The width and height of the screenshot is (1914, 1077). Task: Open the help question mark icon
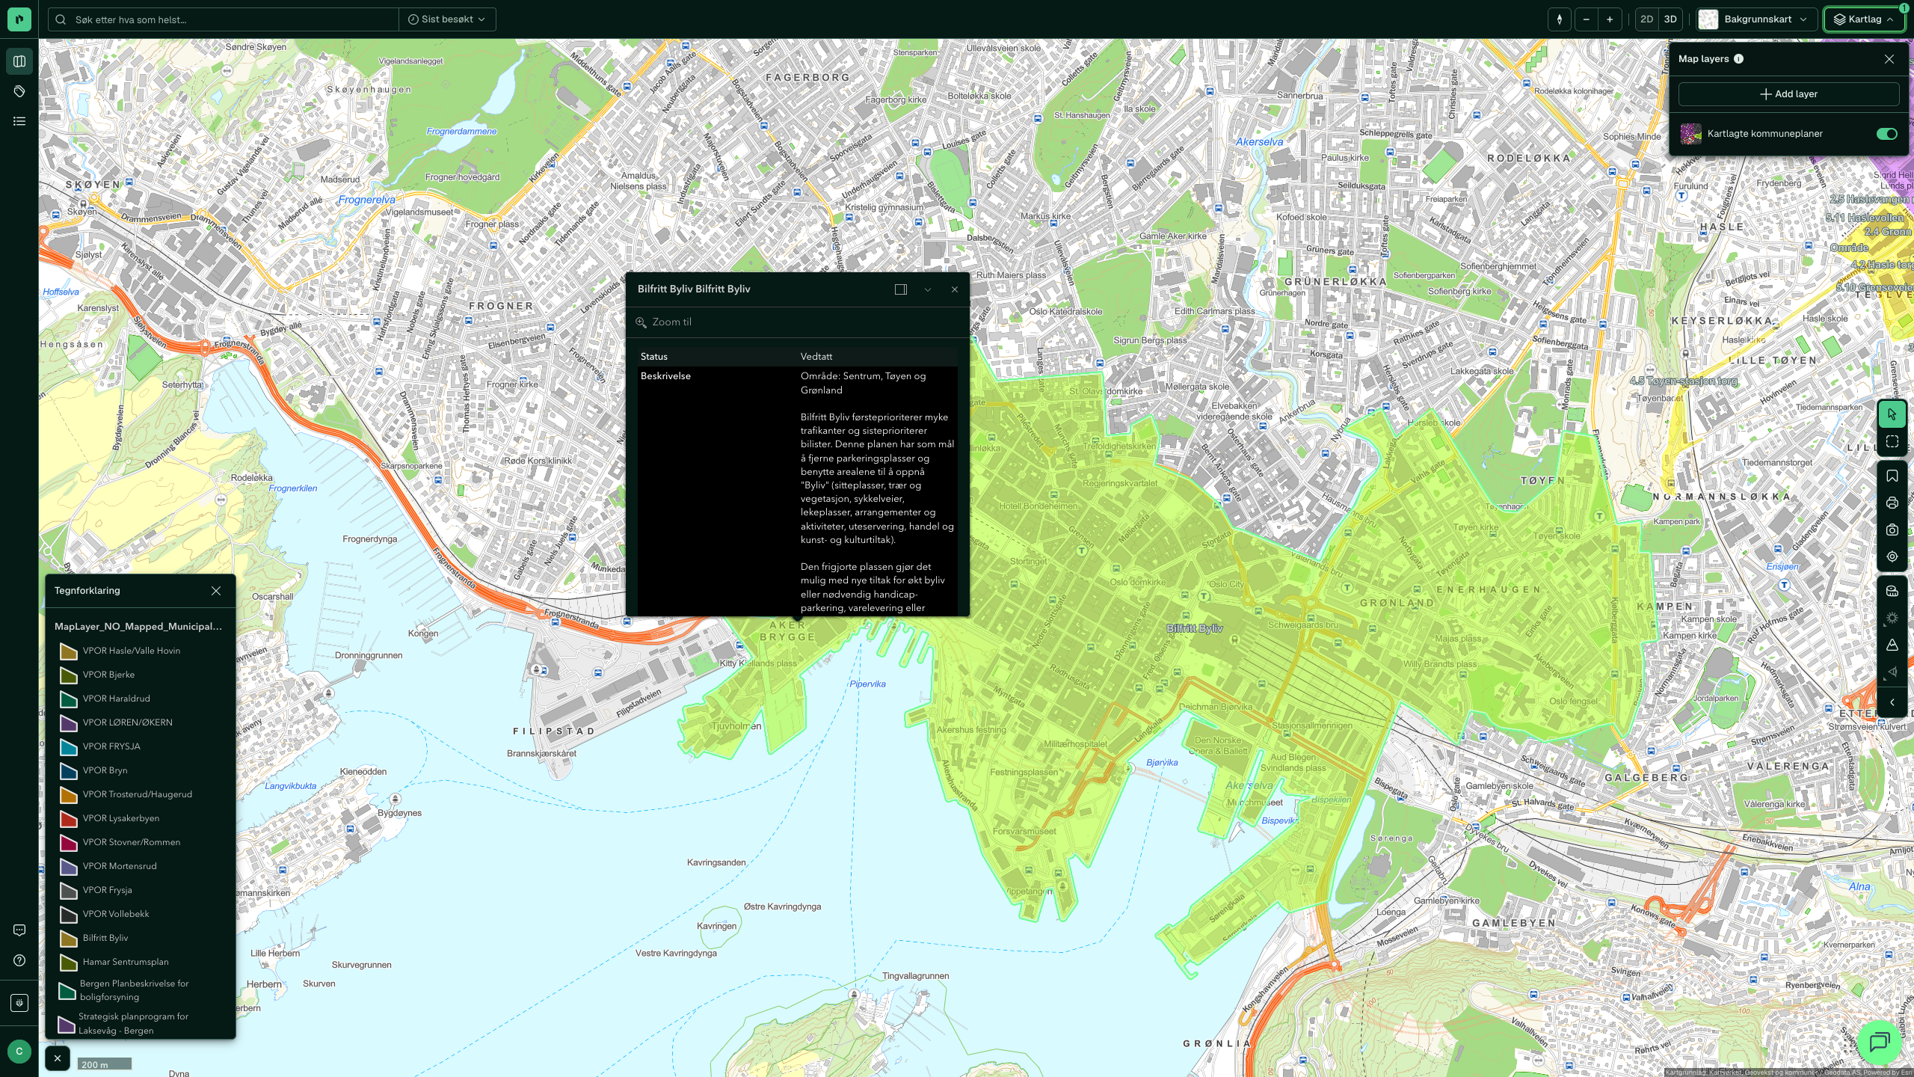tap(19, 960)
